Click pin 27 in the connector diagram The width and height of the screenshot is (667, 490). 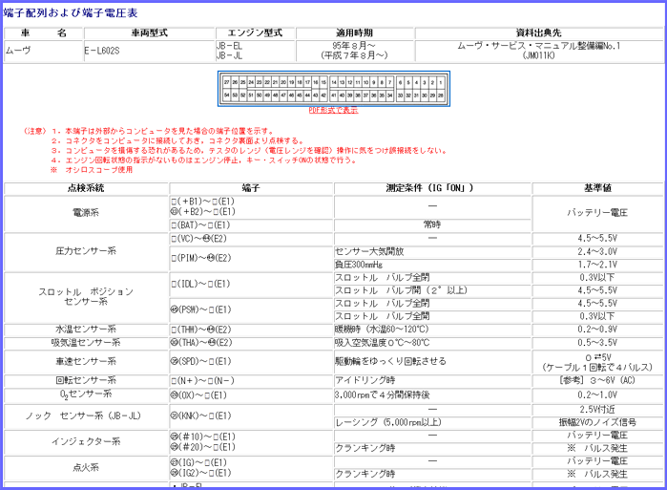click(226, 82)
